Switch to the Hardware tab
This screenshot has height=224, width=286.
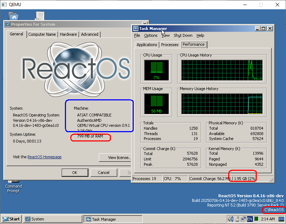pyautogui.click(x=68, y=34)
